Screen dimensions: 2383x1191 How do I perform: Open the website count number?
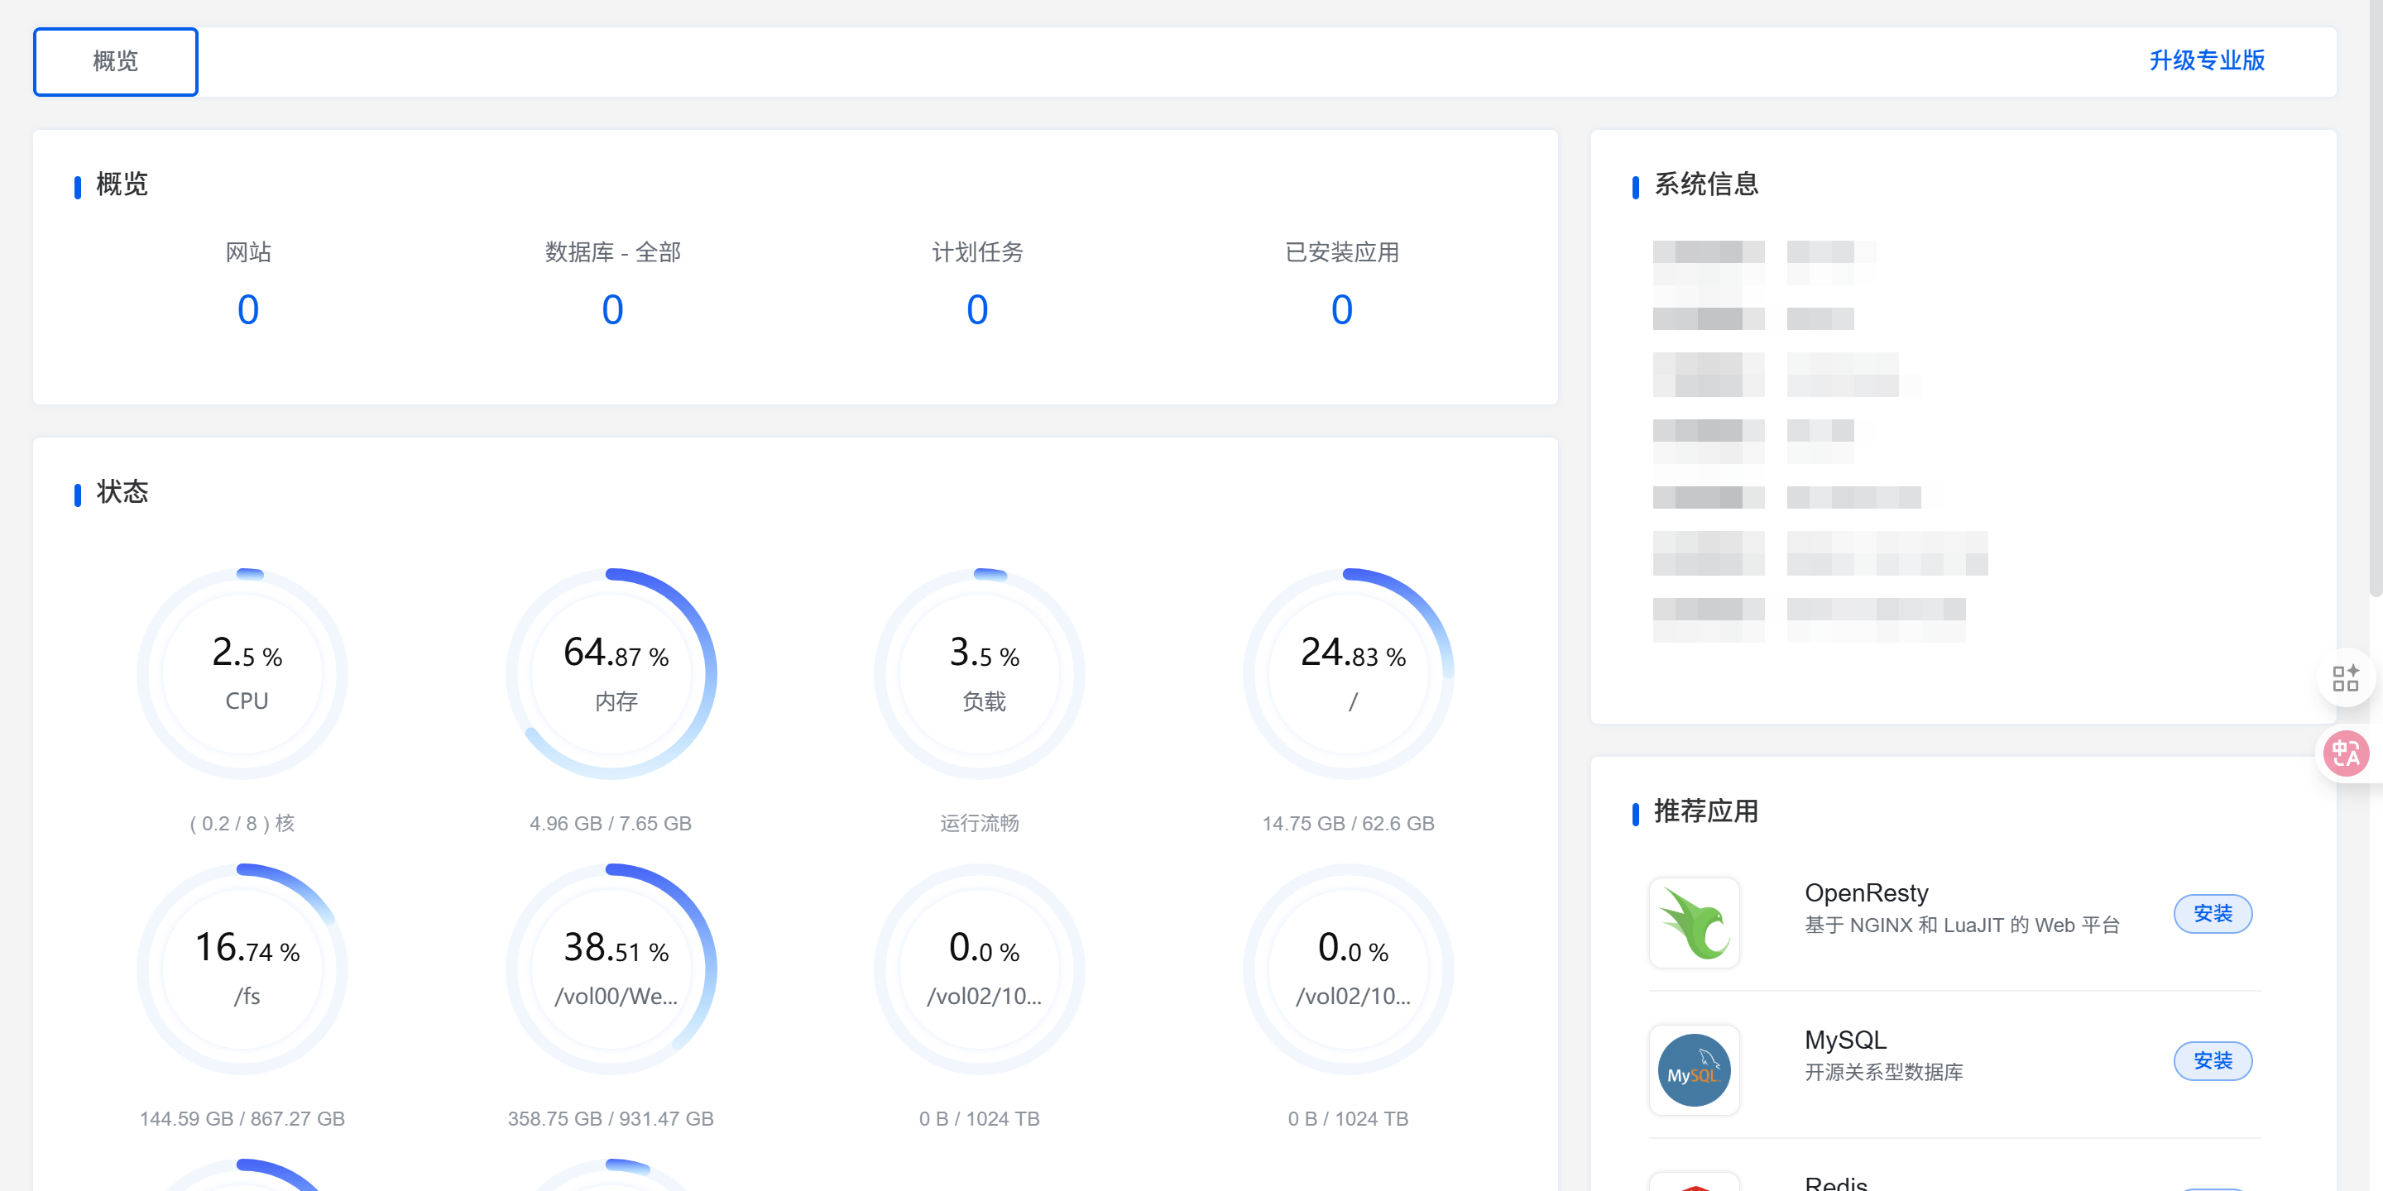248,310
